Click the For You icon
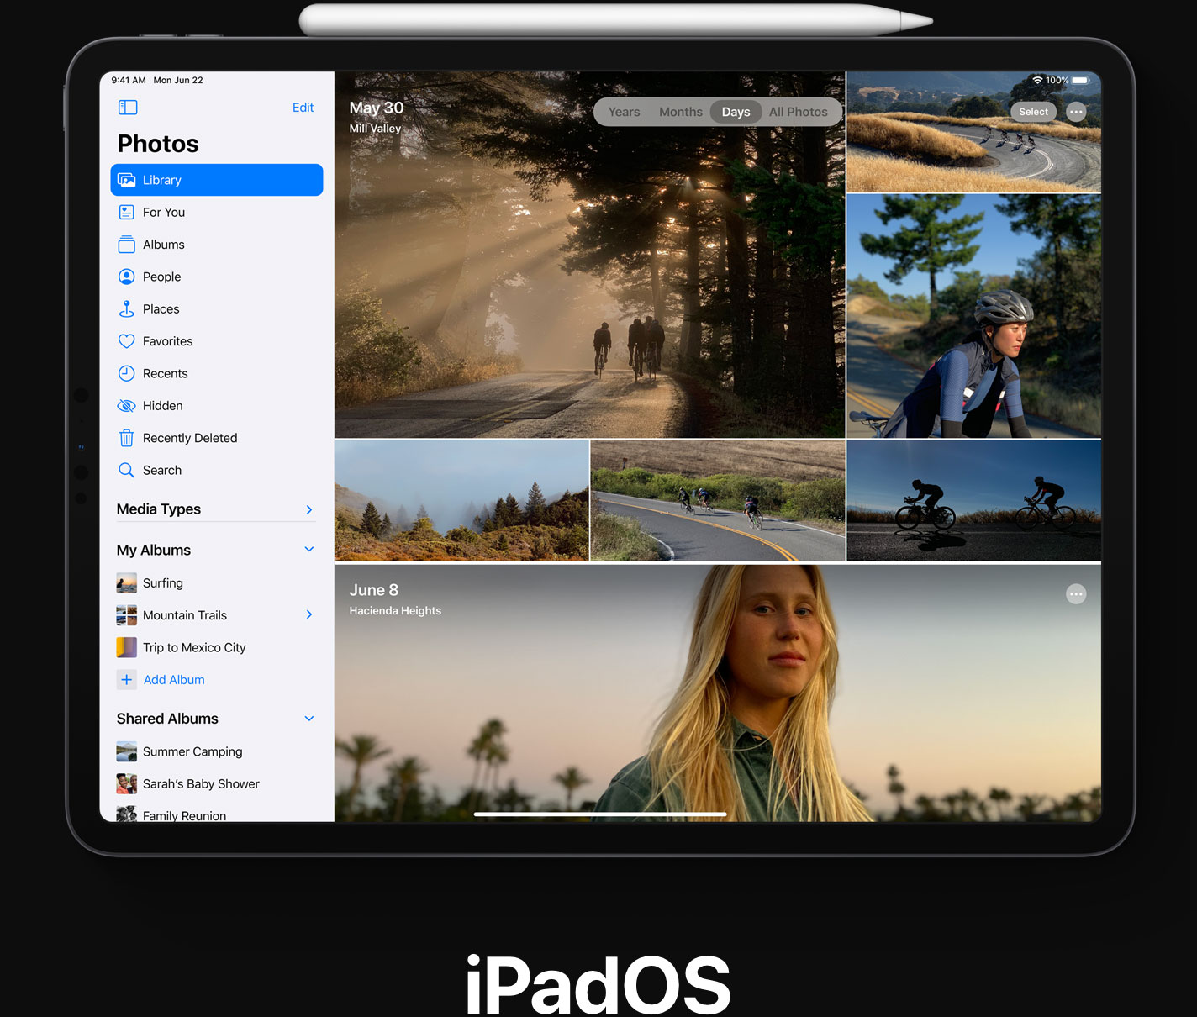Viewport: 1197px width, 1017px height. click(127, 213)
